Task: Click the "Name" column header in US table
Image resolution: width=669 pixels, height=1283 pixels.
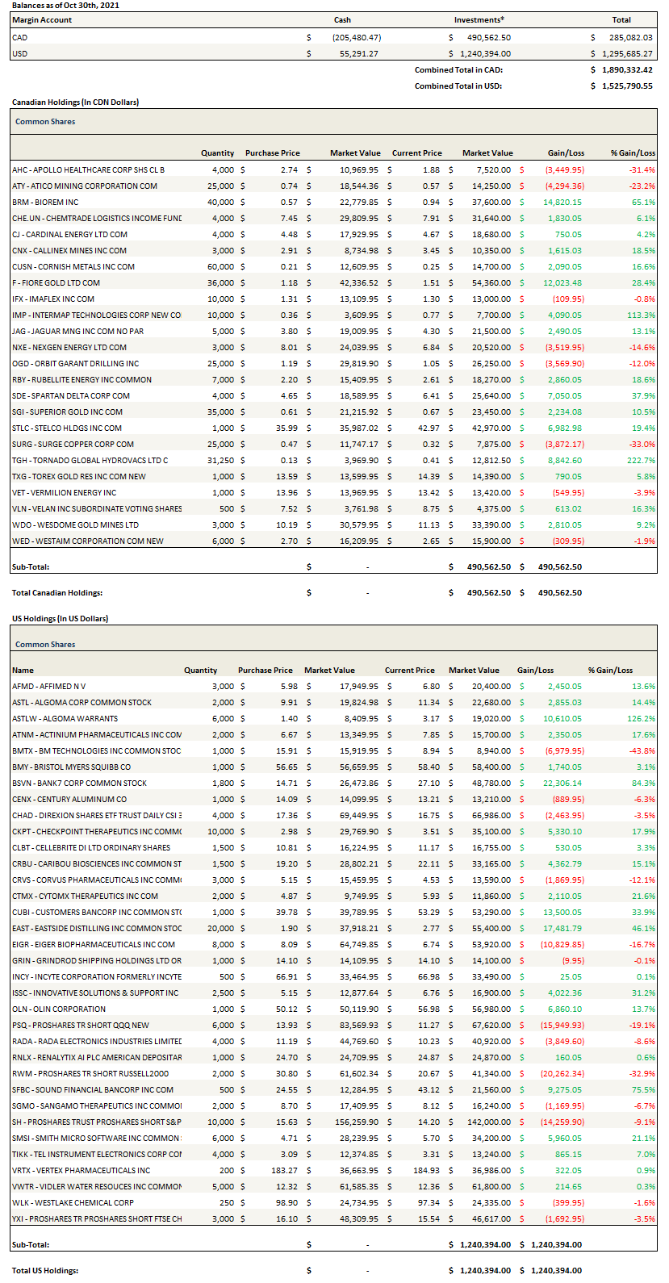Action: pos(23,671)
